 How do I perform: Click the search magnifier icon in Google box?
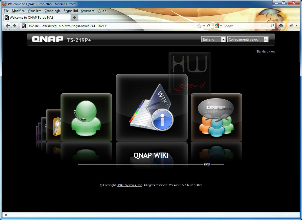[272, 26]
